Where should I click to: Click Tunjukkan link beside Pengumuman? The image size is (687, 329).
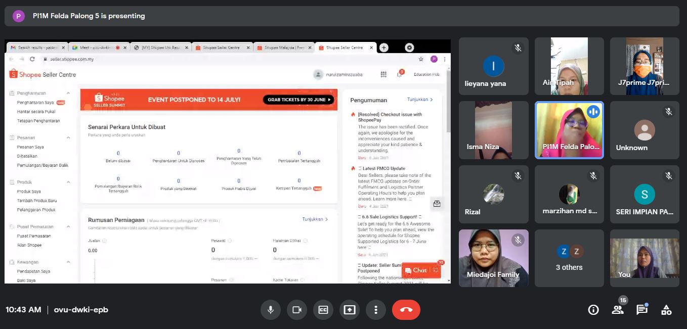click(x=420, y=100)
